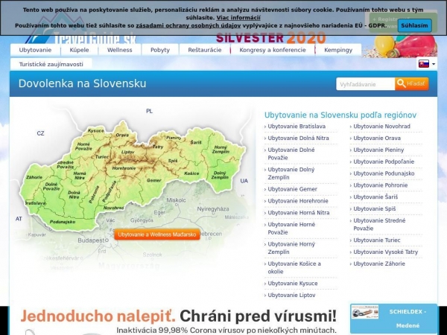Screen dimensions: 447x335
Task: Open Ubytovanie Pohronie link
Action: click(x=380, y=185)
